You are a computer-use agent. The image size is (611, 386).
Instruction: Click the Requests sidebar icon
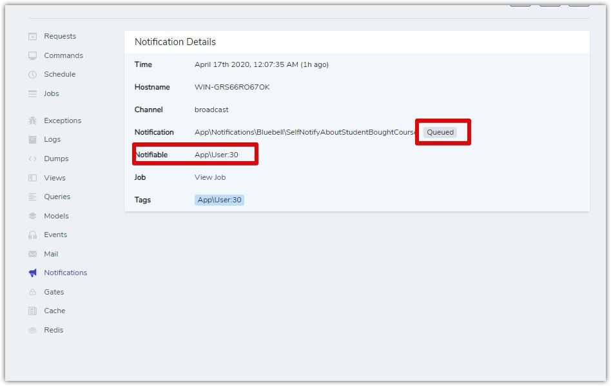(32, 36)
